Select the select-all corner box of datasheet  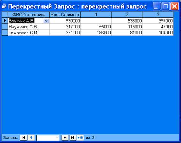coord(5,15)
